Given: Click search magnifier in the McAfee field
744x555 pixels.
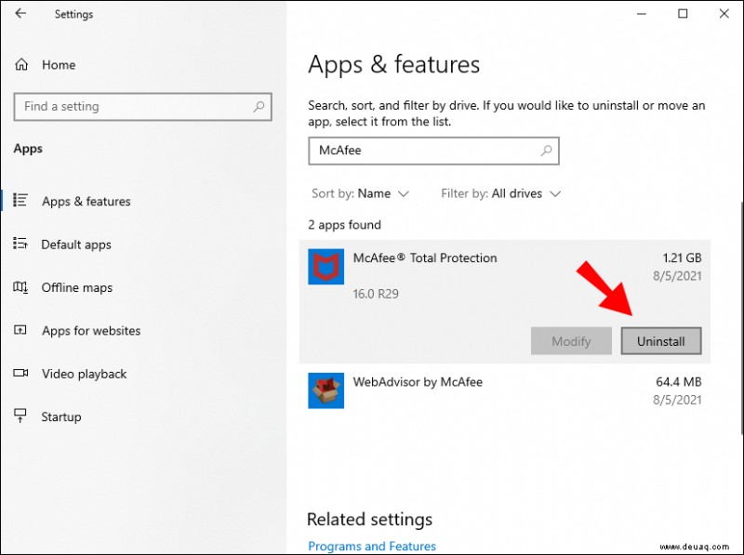Looking at the screenshot, I should click(546, 151).
